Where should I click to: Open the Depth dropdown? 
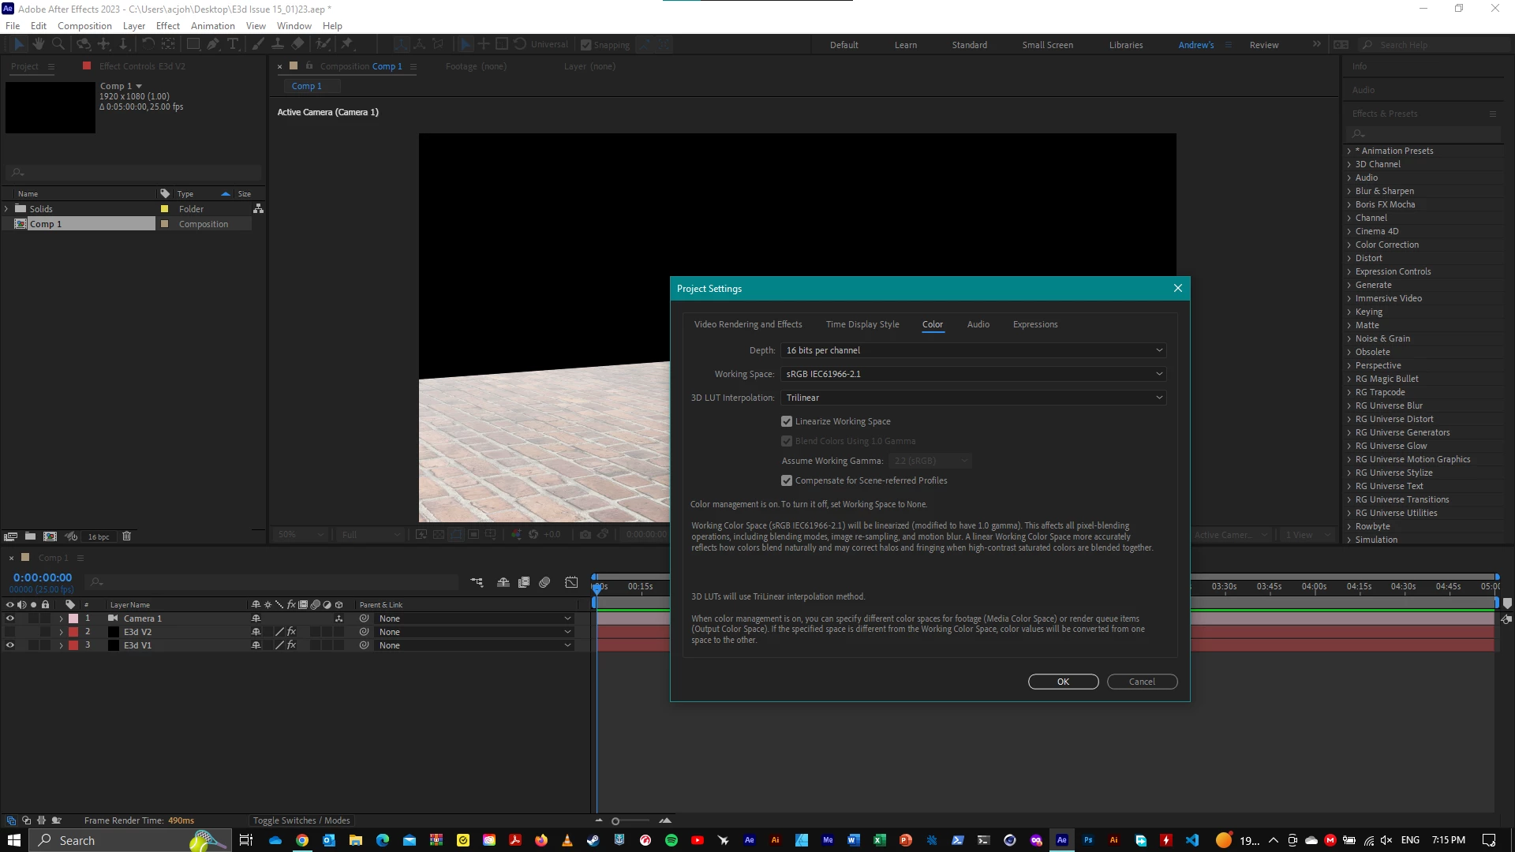point(972,350)
